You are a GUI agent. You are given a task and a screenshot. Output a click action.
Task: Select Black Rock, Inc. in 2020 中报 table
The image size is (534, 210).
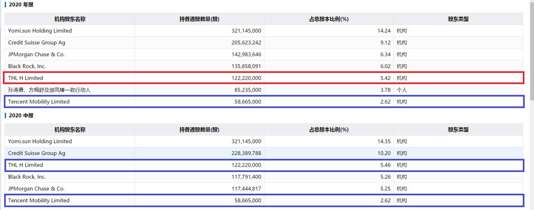point(27,177)
